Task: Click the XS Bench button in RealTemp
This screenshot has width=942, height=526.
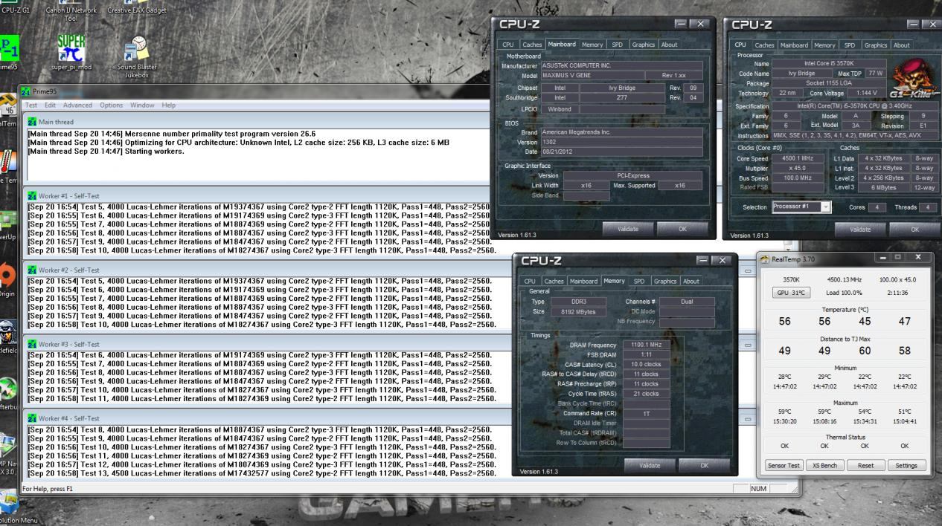Action: click(x=824, y=465)
